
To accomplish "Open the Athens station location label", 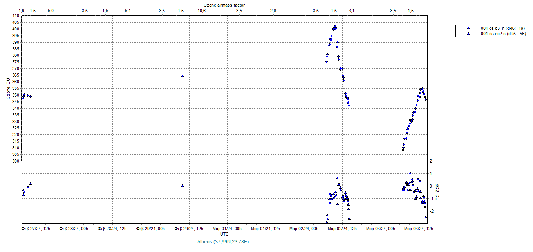I will click(x=224, y=242).
